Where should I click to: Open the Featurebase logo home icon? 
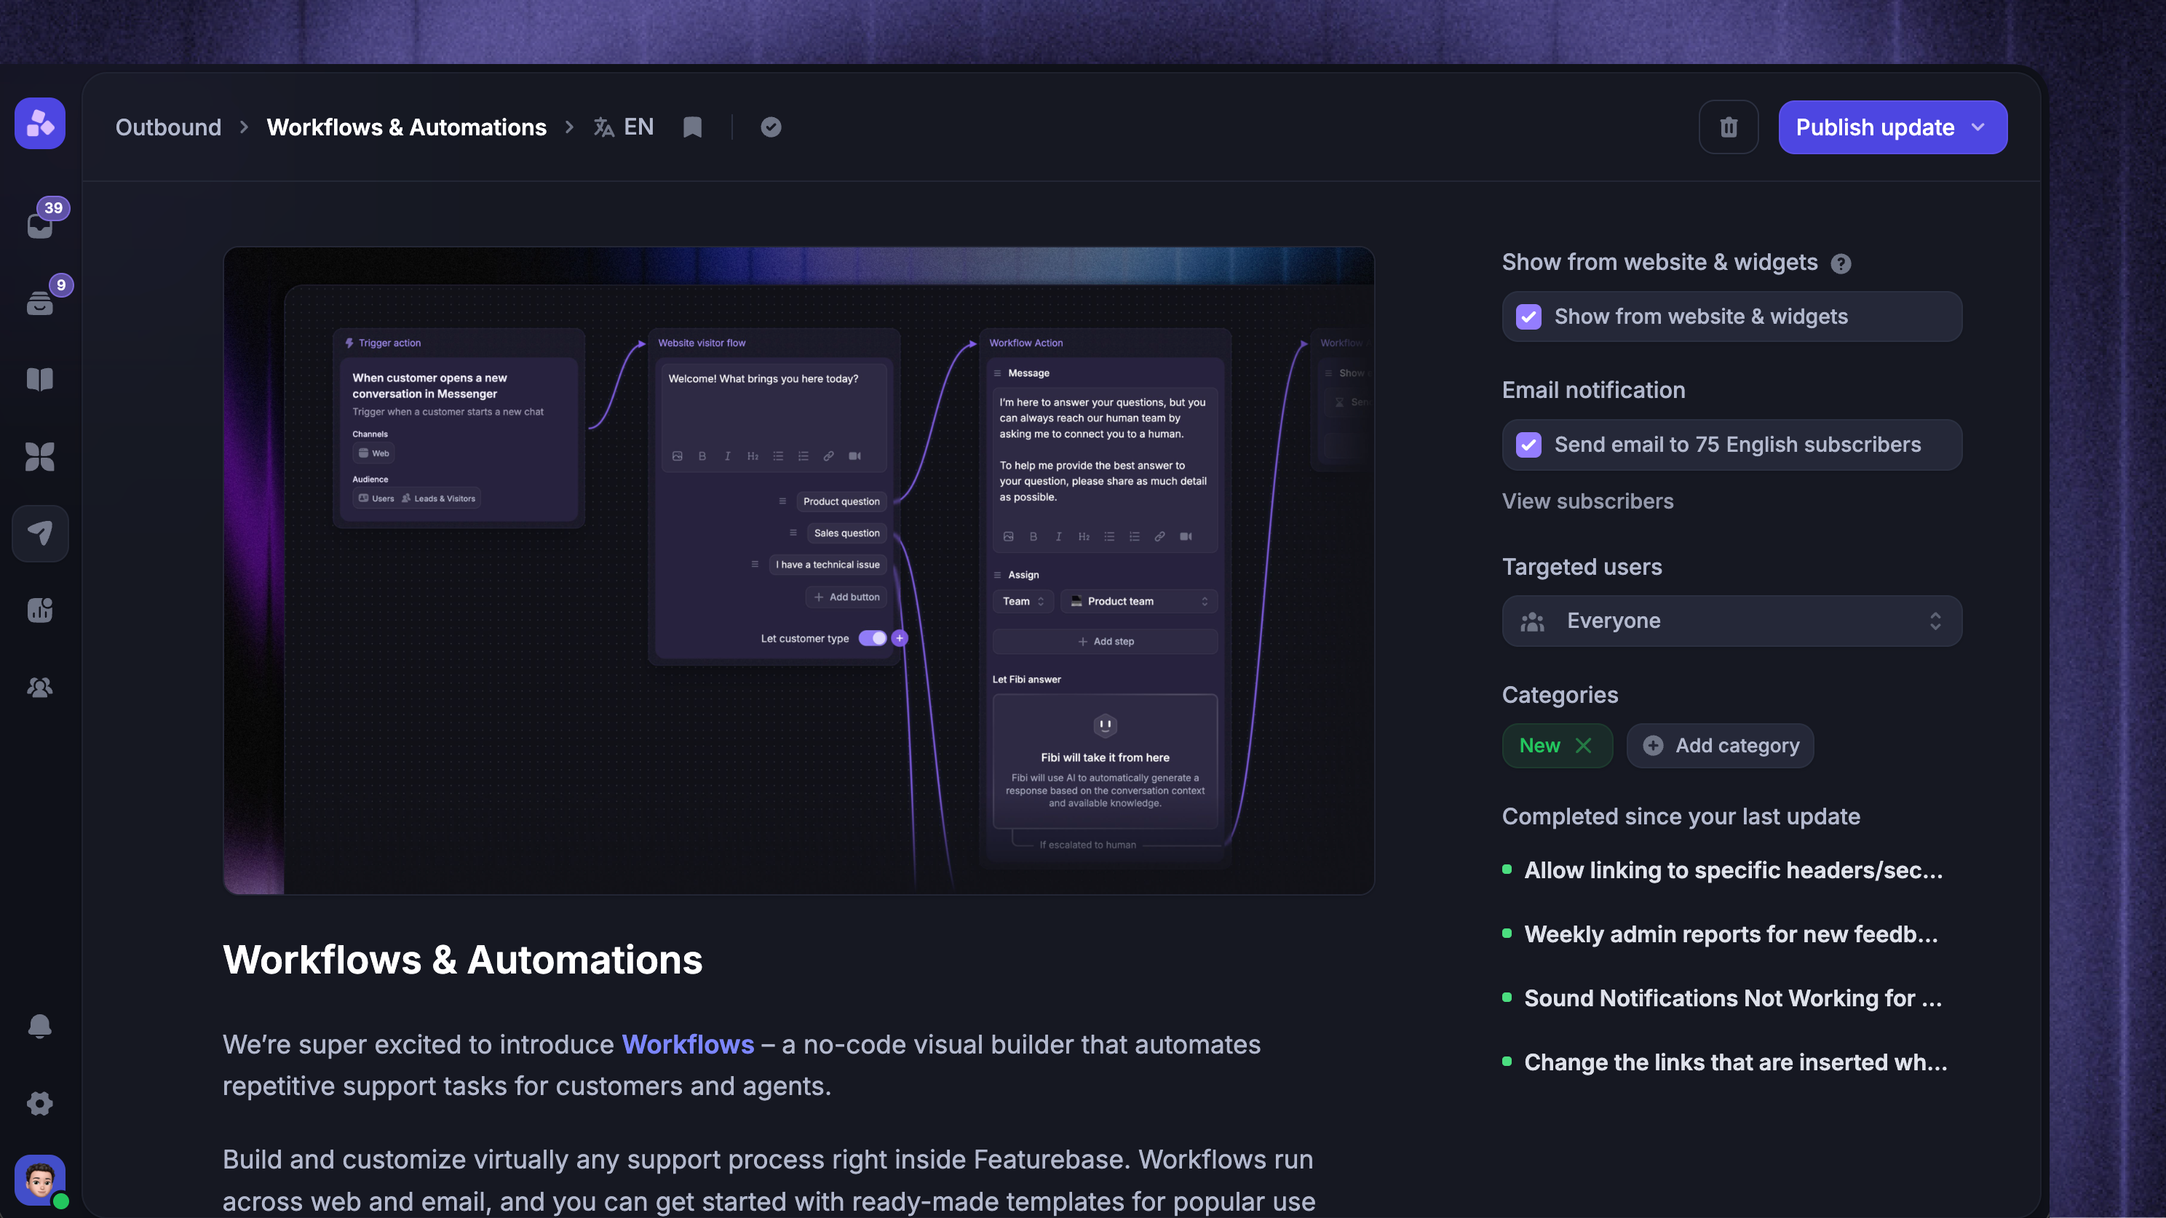(39, 124)
